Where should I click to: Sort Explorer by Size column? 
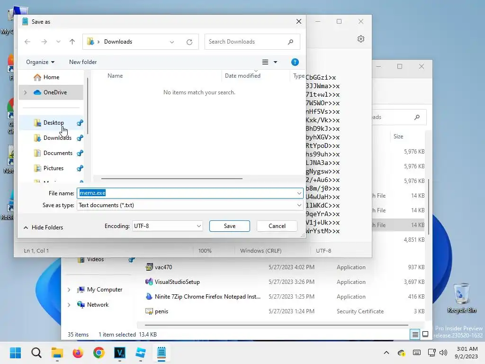[x=398, y=136]
